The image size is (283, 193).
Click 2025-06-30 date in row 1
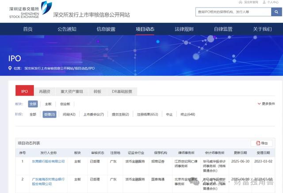[240, 161]
